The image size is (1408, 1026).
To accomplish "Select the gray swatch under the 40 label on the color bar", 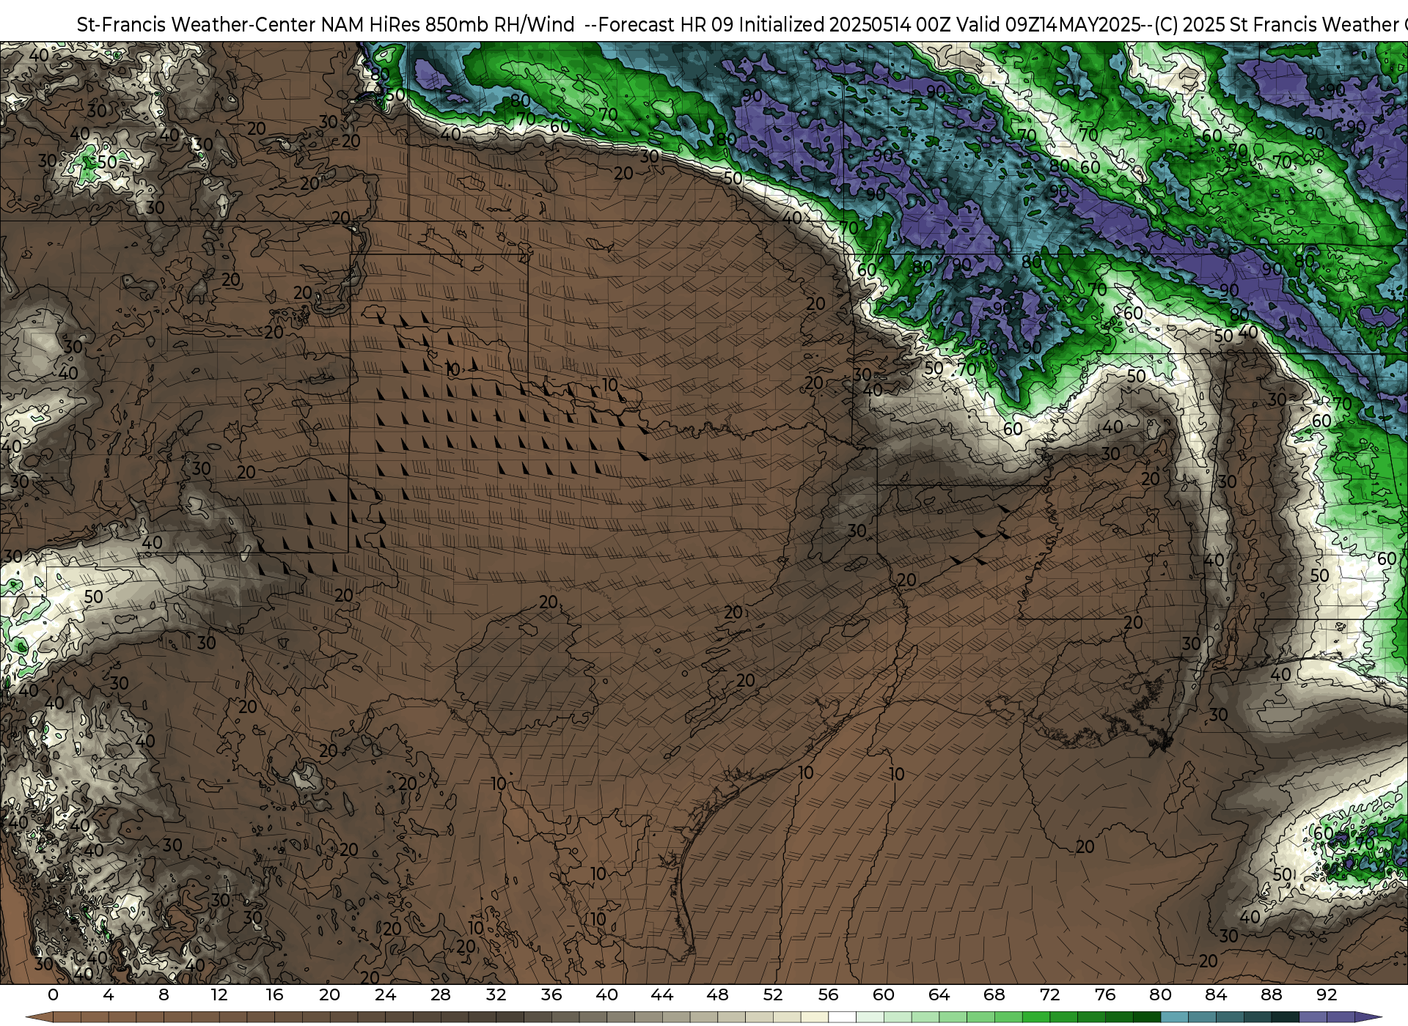I will click(x=620, y=1017).
